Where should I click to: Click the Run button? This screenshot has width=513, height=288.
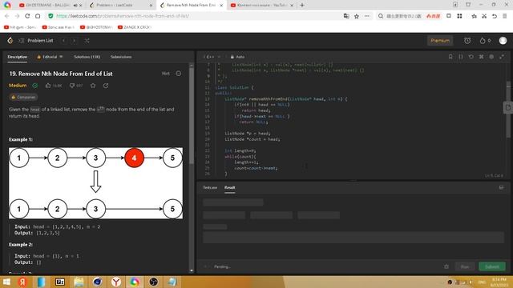465,266
